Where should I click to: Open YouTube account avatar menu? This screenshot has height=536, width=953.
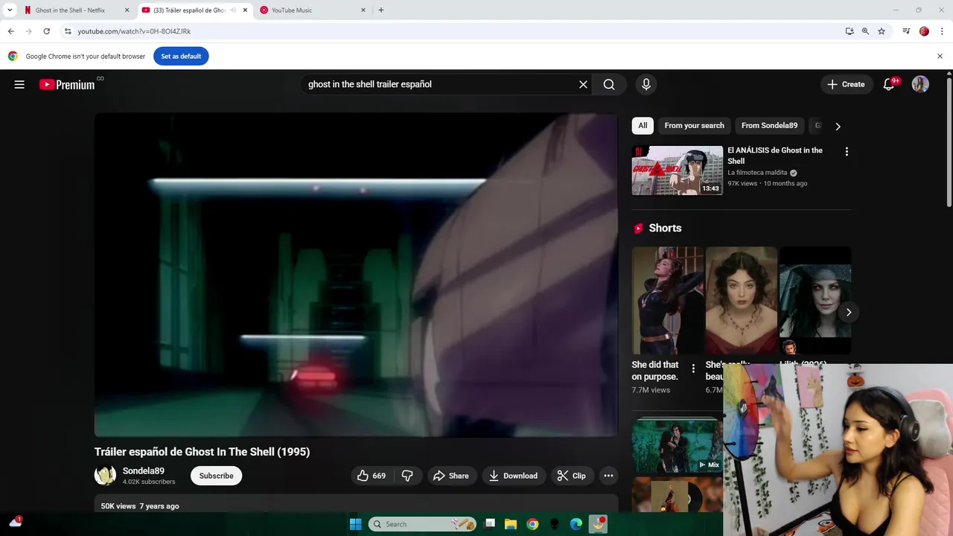pos(920,84)
